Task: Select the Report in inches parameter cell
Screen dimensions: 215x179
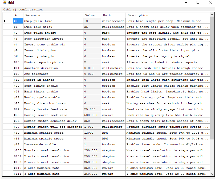Action: pos(53,80)
